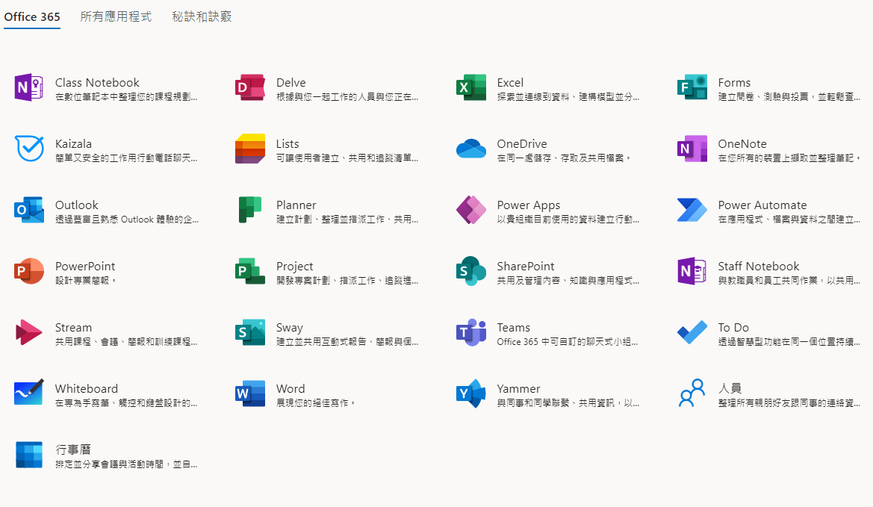Image resolution: width=873 pixels, height=507 pixels.
Task: Click the Whiteboard title link
Action: 87,388
